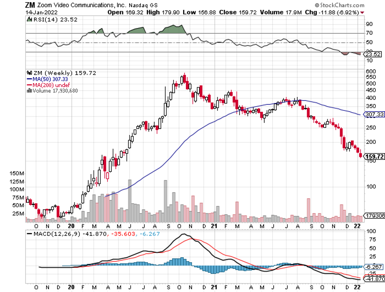Click the RSI(14) 23.52 legend label

(x=55, y=20)
